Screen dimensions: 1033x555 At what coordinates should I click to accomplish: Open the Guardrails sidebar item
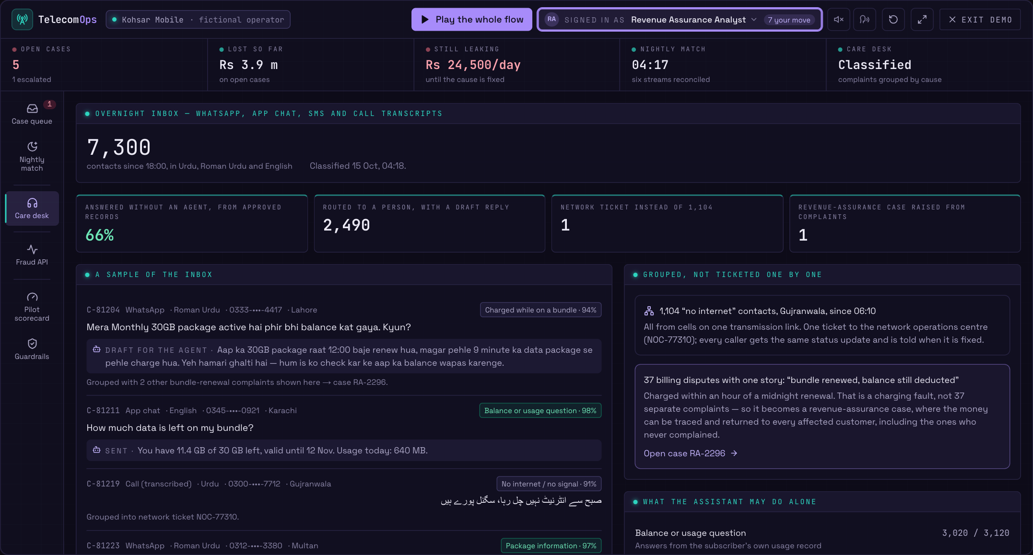(32, 349)
